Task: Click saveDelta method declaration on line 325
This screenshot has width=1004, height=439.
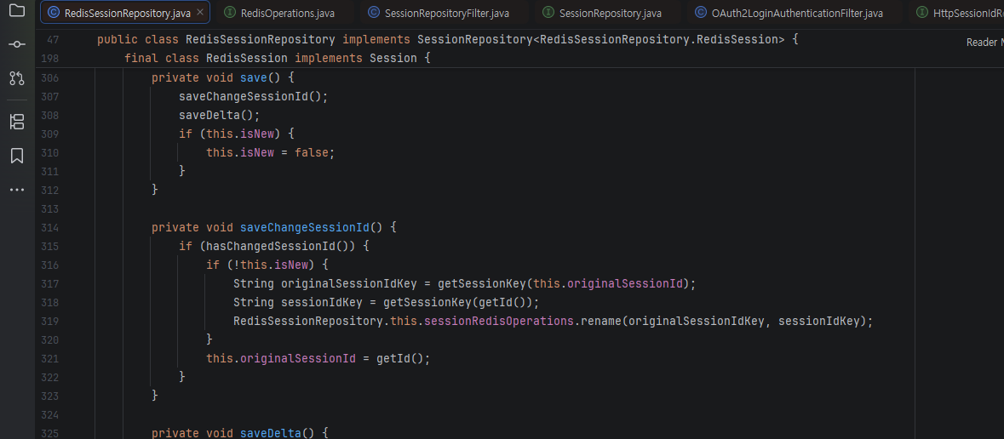Action: click(270, 433)
